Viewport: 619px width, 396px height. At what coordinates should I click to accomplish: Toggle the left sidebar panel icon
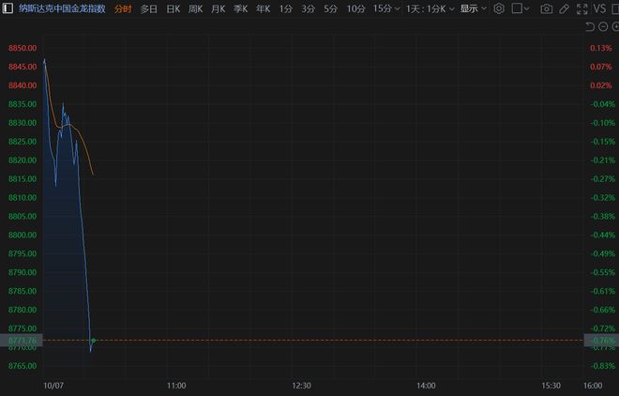[x=8, y=8]
